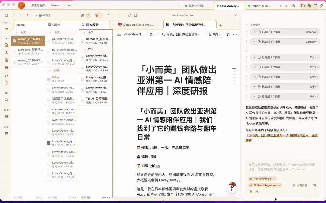Star the current Notion page
This screenshot has height=203, width=326.
pyautogui.click(x=228, y=34)
